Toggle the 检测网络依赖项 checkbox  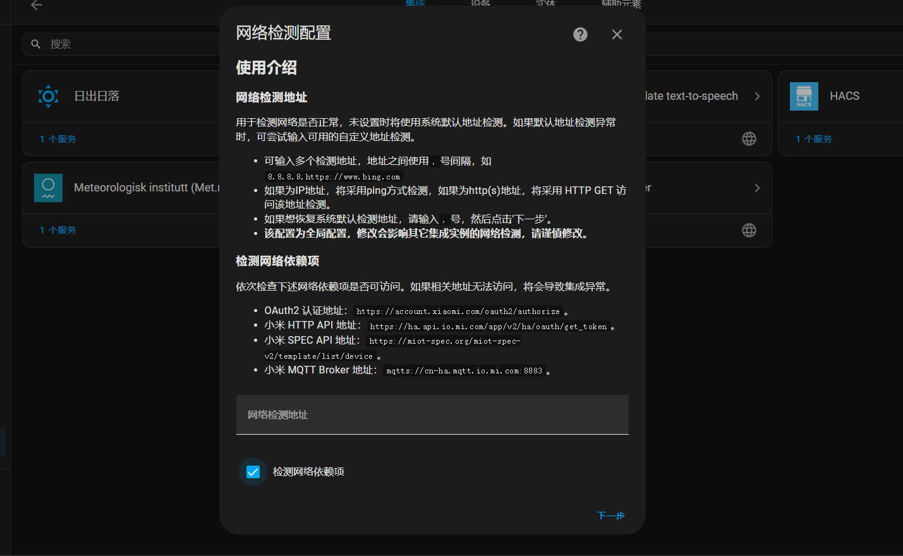point(253,472)
